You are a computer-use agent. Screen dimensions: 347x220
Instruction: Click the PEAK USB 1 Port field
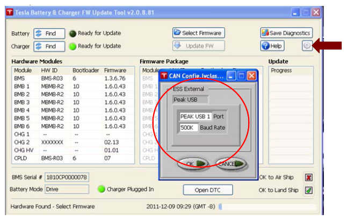[x=195, y=117]
